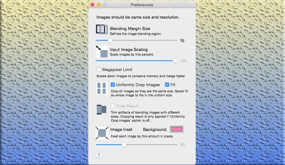
Task: Click the Image Inset arrows icon
Action: 102,133
